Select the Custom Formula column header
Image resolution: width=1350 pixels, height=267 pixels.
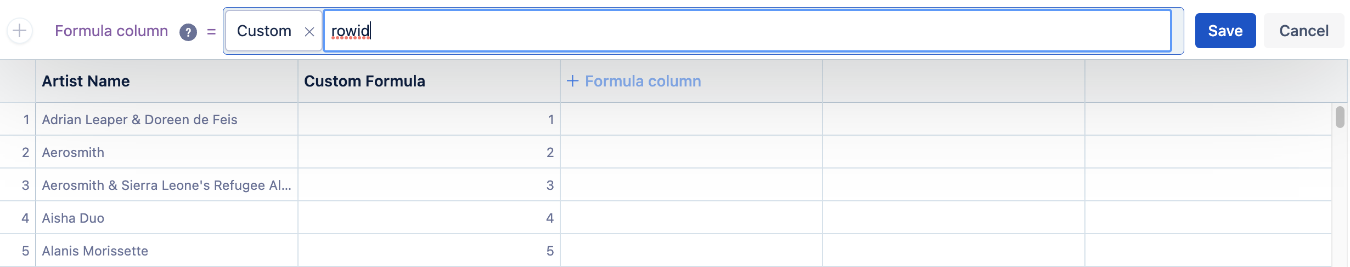click(x=428, y=81)
